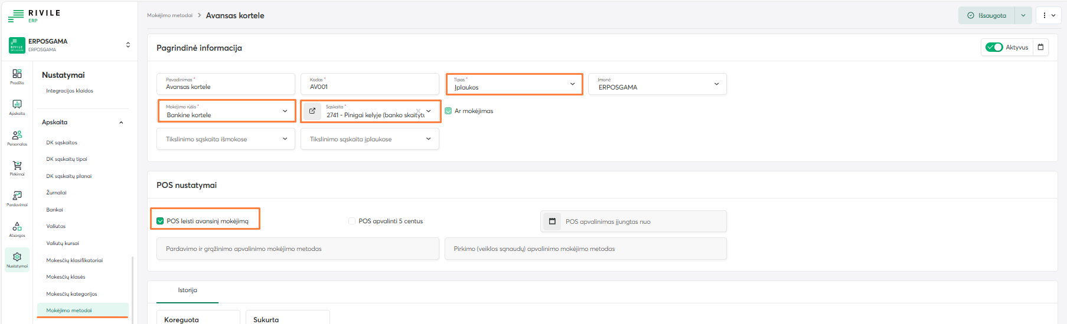Open the Pardavimai sales module icon
This screenshot has width=1067, height=324.
[x=17, y=197]
